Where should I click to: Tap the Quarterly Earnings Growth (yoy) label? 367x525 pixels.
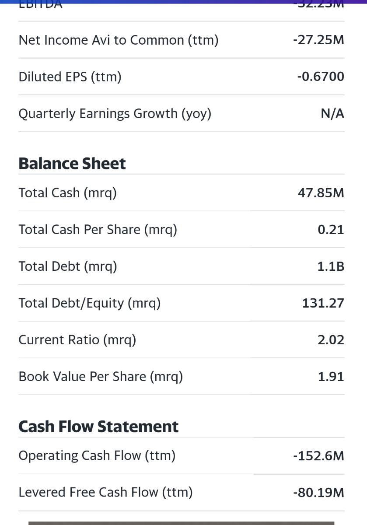pyautogui.click(x=115, y=114)
